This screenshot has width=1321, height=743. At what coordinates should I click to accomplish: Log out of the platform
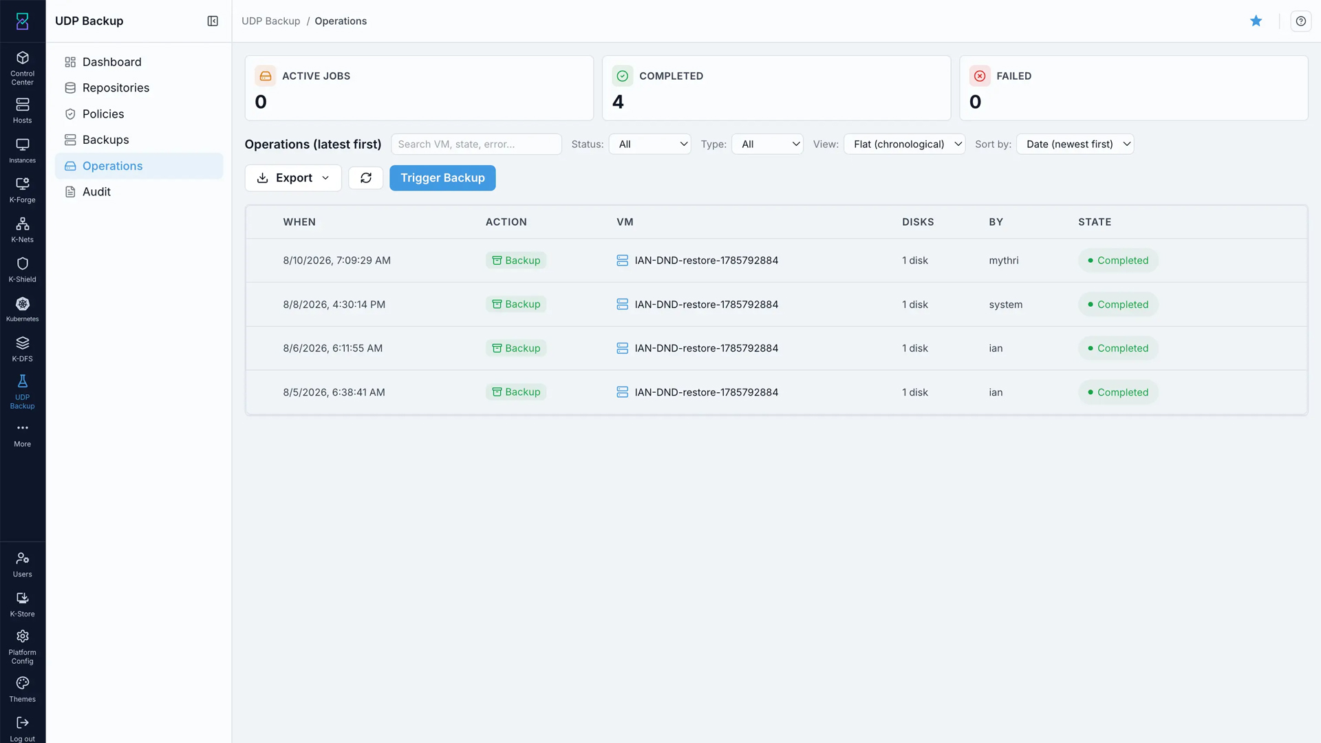pos(23,729)
